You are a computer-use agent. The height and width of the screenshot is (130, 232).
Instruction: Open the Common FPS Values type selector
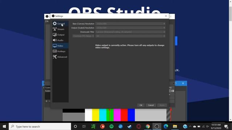click(83, 36)
